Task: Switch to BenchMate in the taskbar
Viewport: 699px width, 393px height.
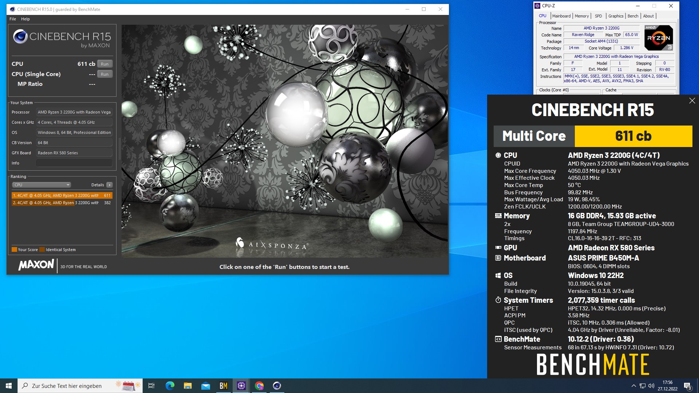Action: 223,386
